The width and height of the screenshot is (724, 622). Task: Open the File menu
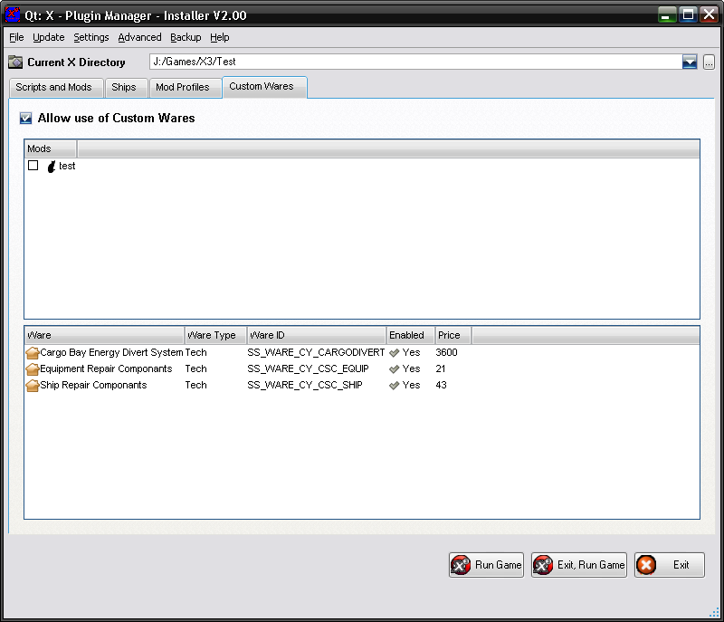pyautogui.click(x=16, y=37)
